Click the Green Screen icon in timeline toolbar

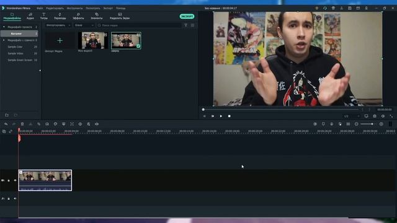pos(63,124)
